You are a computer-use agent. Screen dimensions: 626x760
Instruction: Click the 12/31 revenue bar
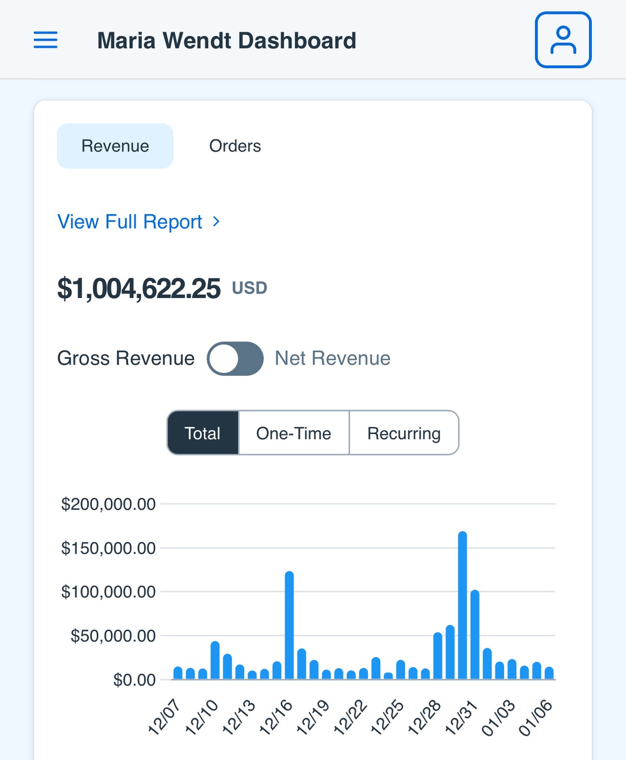pos(475,634)
